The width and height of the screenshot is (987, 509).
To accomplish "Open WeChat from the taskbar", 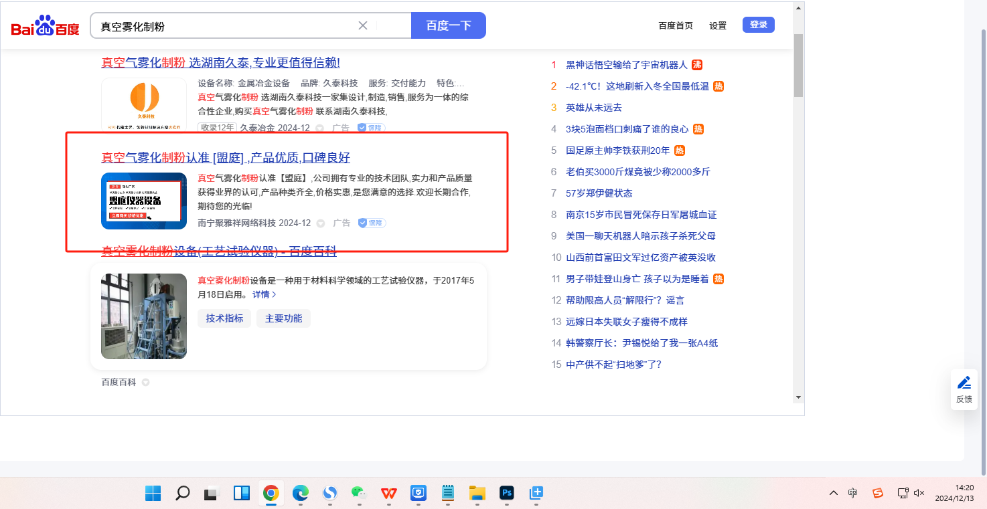I will click(359, 494).
